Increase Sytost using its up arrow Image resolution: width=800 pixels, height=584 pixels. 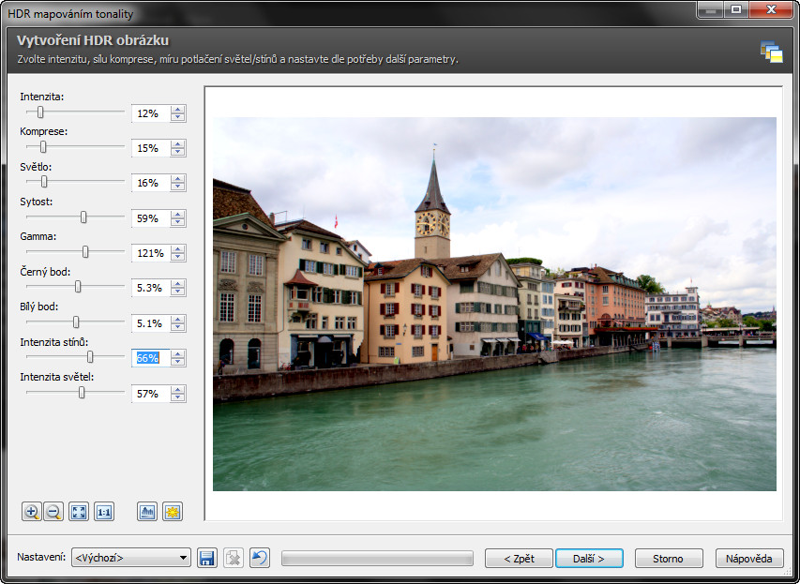tap(178, 215)
